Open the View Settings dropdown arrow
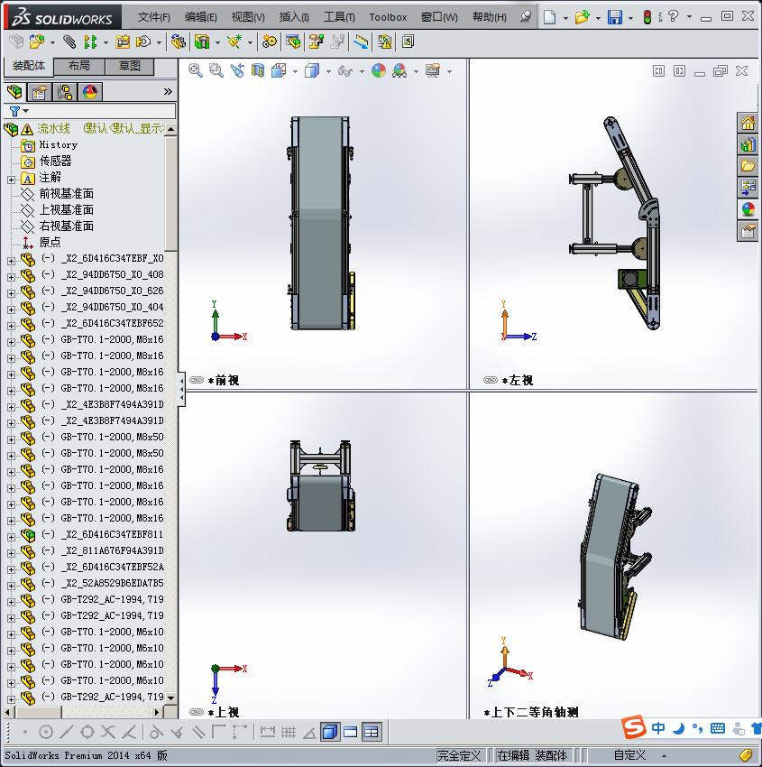Image resolution: width=762 pixels, height=767 pixels. (x=449, y=71)
